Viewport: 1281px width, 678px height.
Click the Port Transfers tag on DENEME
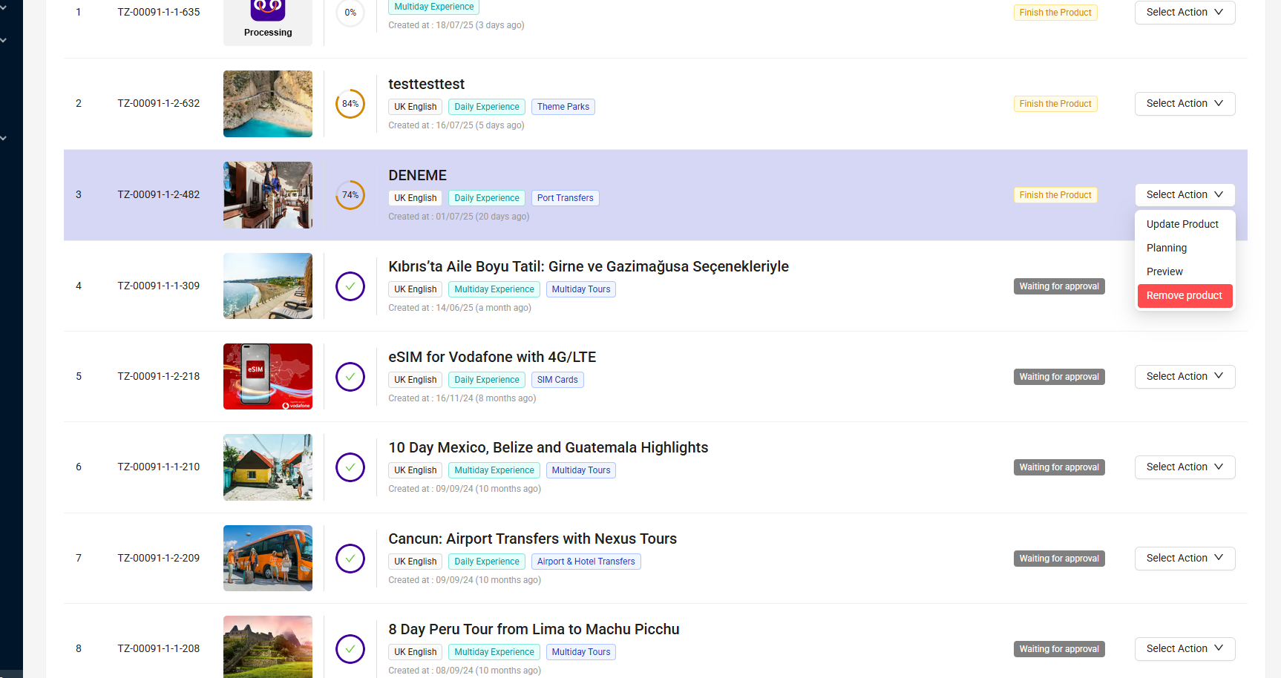coord(566,198)
